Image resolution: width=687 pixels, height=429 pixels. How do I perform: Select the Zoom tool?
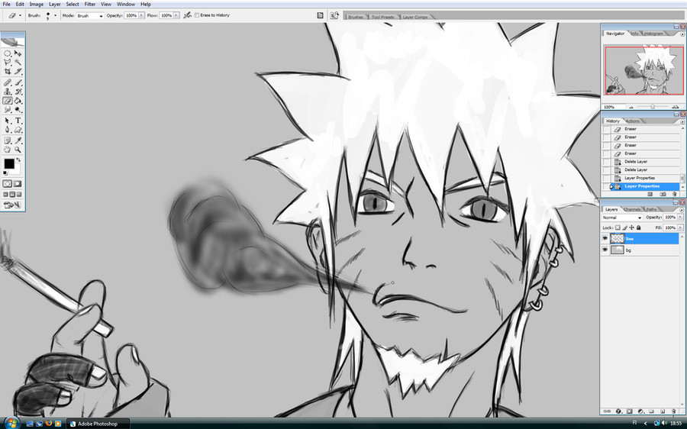pyautogui.click(x=18, y=150)
